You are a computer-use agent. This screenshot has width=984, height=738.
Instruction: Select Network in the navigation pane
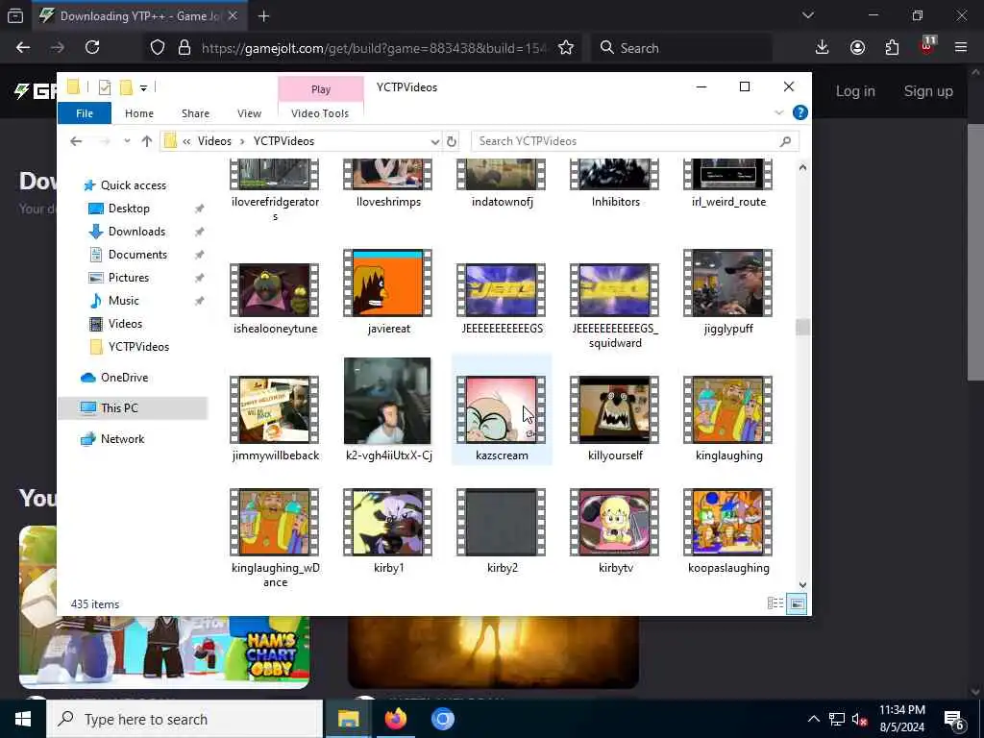(122, 439)
